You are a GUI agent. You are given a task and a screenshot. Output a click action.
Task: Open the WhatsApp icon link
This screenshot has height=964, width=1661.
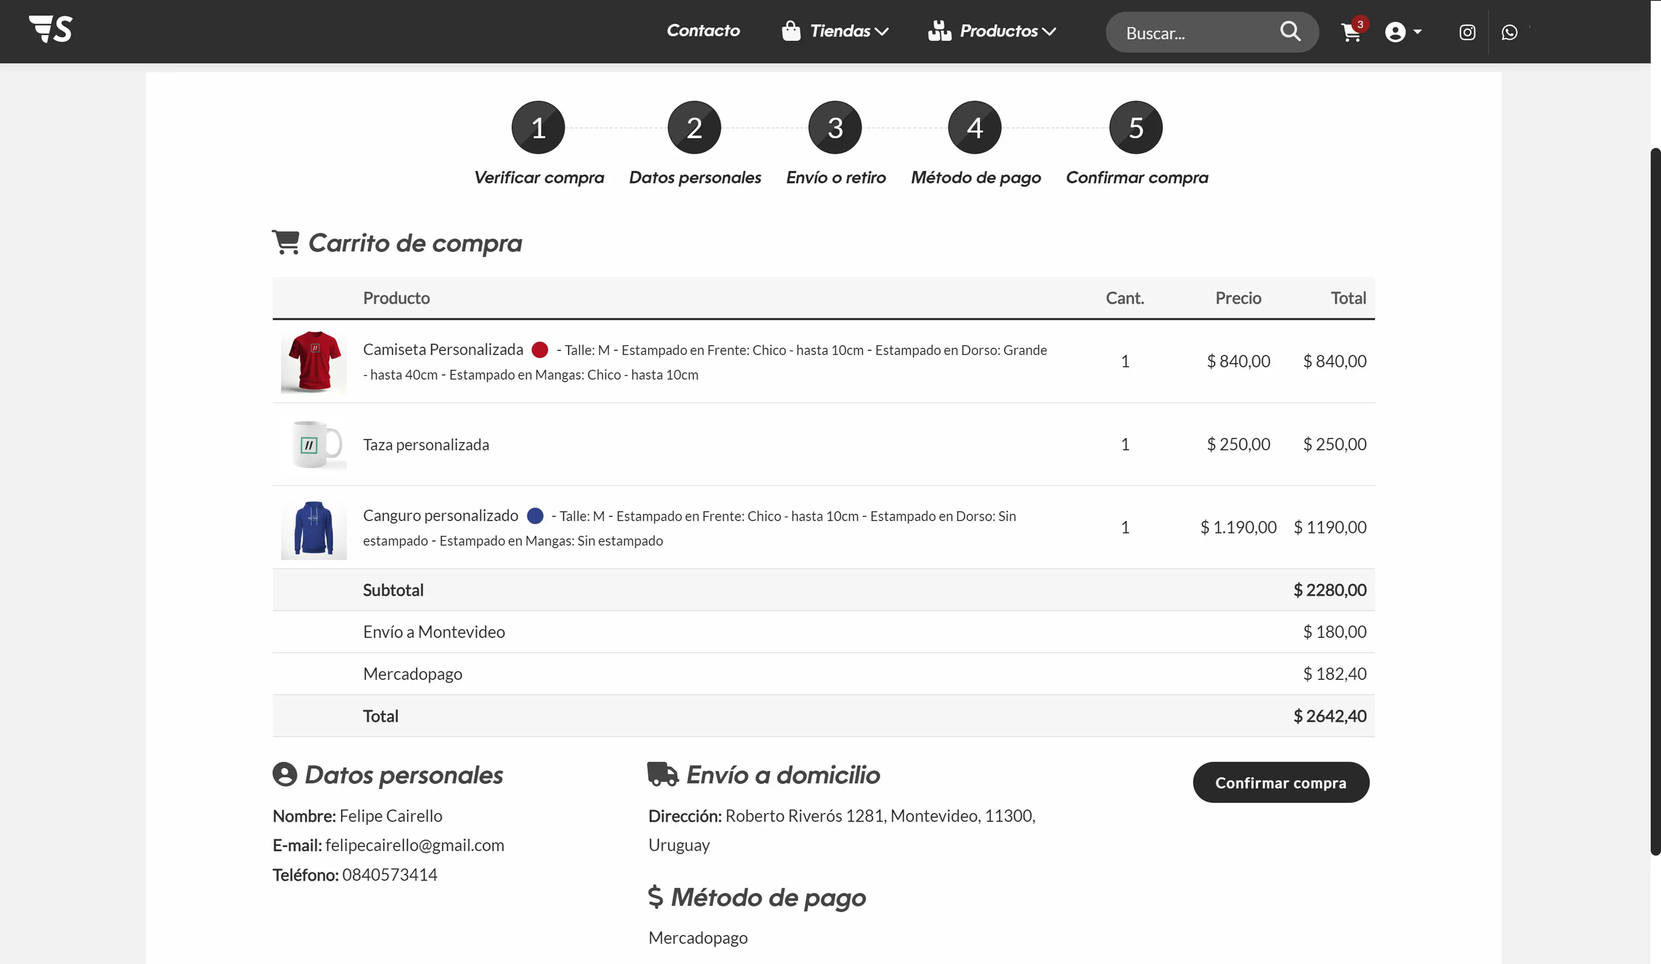pyautogui.click(x=1510, y=32)
